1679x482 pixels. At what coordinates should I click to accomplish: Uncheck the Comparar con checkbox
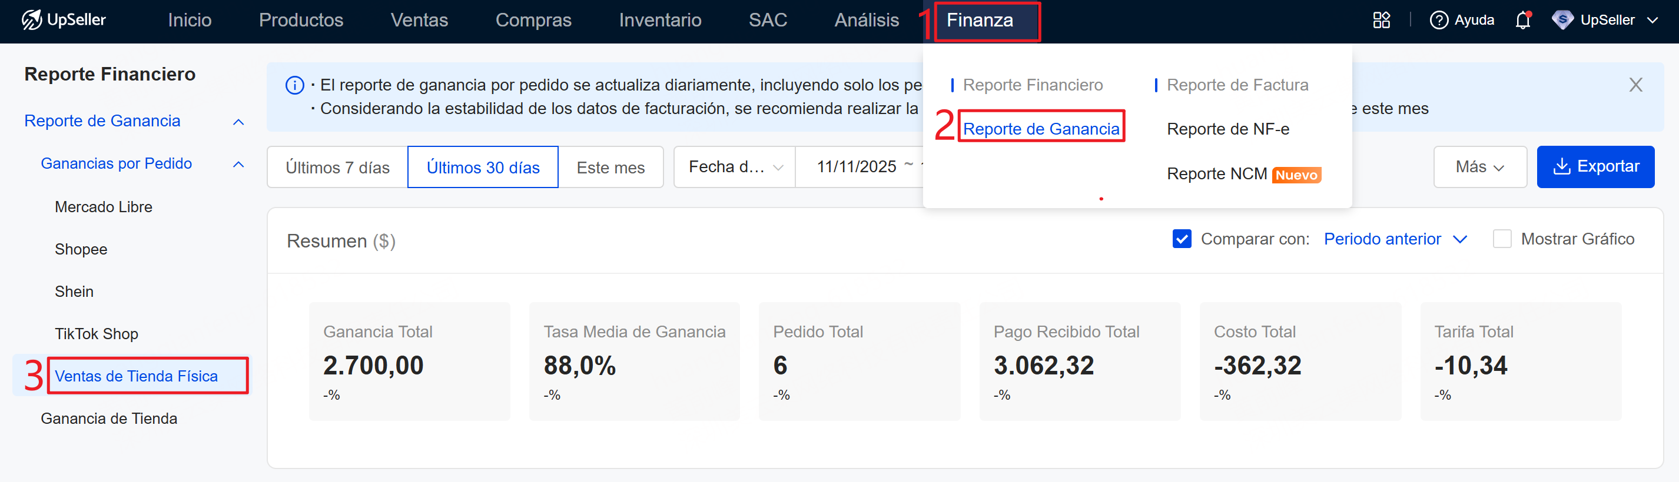[x=1181, y=239]
